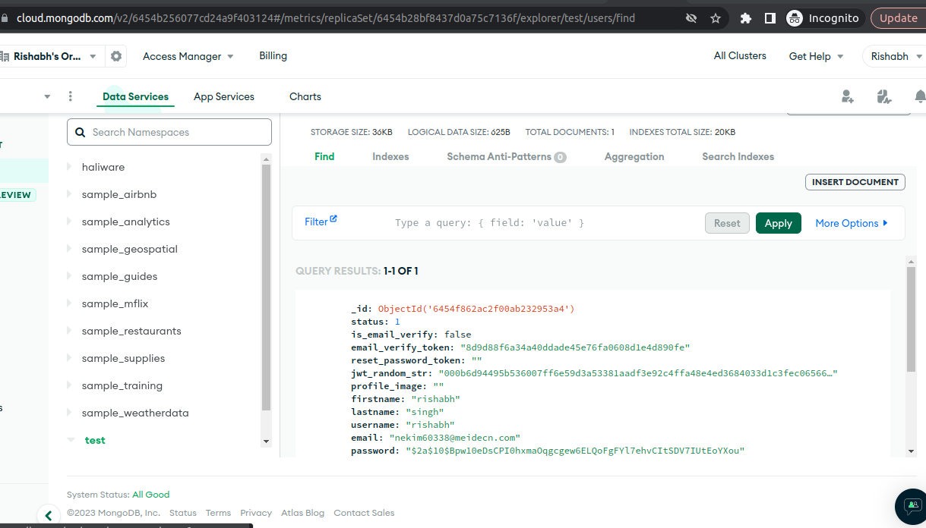This screenshot has width=926, height=528.
Task: Collapse the test database
Action: 71,440
